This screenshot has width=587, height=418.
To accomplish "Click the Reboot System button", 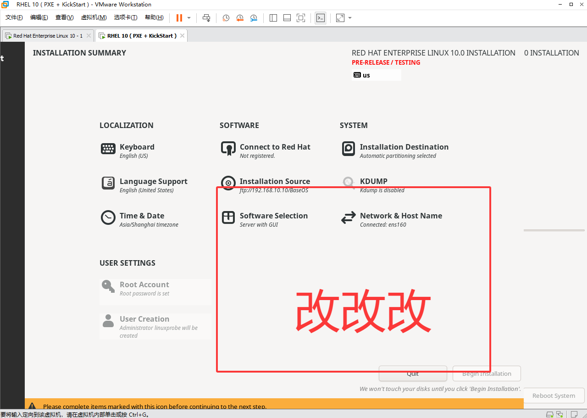I will tap(554, 396).
